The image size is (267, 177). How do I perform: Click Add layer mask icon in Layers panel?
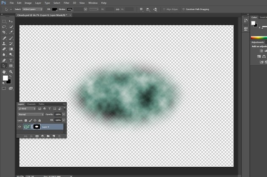[x=37, y=136]
